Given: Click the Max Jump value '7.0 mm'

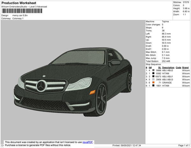Looking at the screenshot, I should point(166,58).
